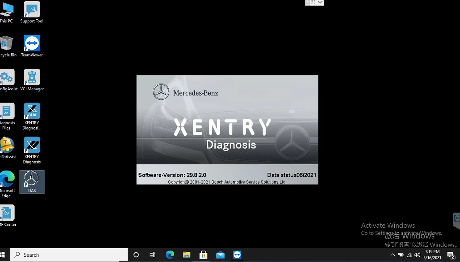
Task: Select the Support Tool desktop icon
Action: click(x=32, y=12)
